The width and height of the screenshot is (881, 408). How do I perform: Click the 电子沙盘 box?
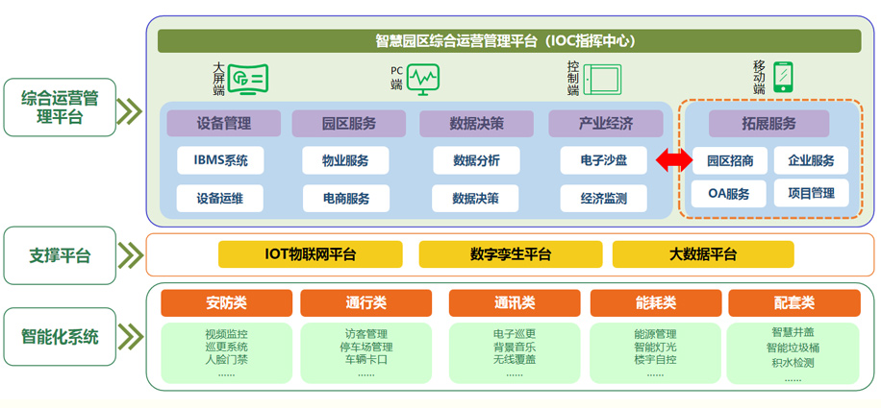[604, 161]
